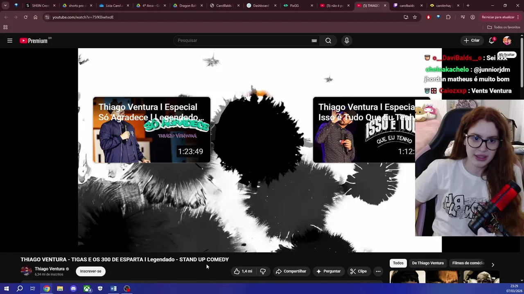Open Só Agradece end-screen video card
Viewport: 524px width, 294px height.
click(x=151, y=130)
